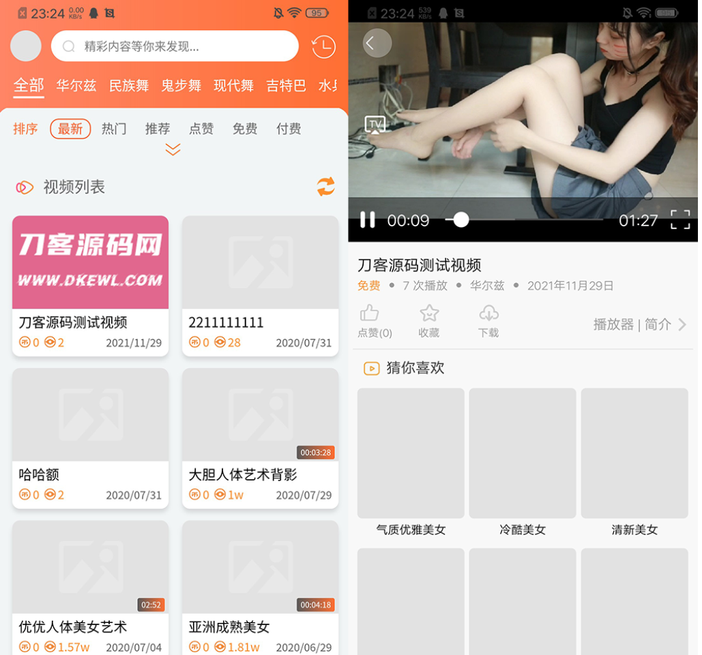702x655 pixels.
Task: Switch to the 现代舞 category tab
Action: point(233,86)
